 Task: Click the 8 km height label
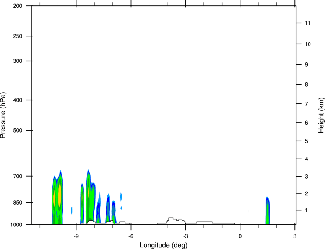tap(307, 85)
